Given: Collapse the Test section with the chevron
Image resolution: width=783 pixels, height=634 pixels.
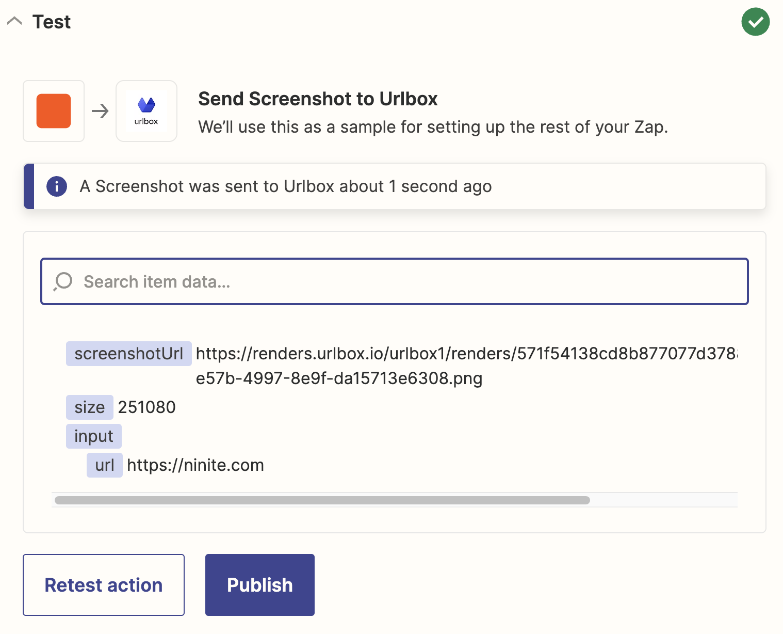Looking at the screenshot, I should pos(15,21).
